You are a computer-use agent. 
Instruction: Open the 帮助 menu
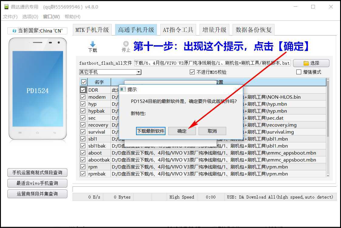coord(73,17)
